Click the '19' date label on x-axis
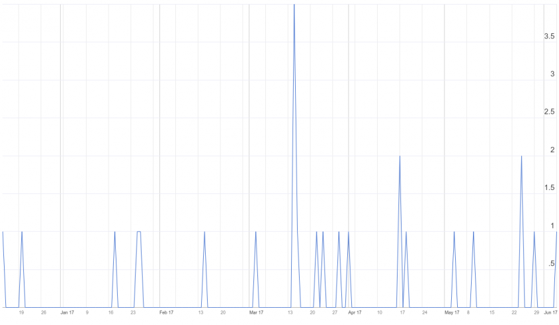Screen dimensions: 559x325 [x=21, y=312]
